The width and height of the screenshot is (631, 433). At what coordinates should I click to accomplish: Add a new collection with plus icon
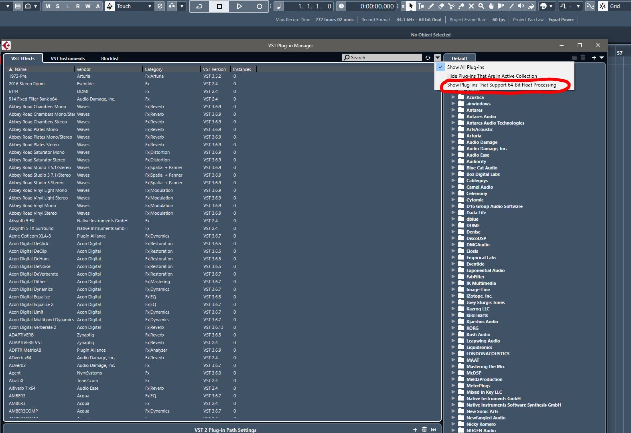(594, 58)
